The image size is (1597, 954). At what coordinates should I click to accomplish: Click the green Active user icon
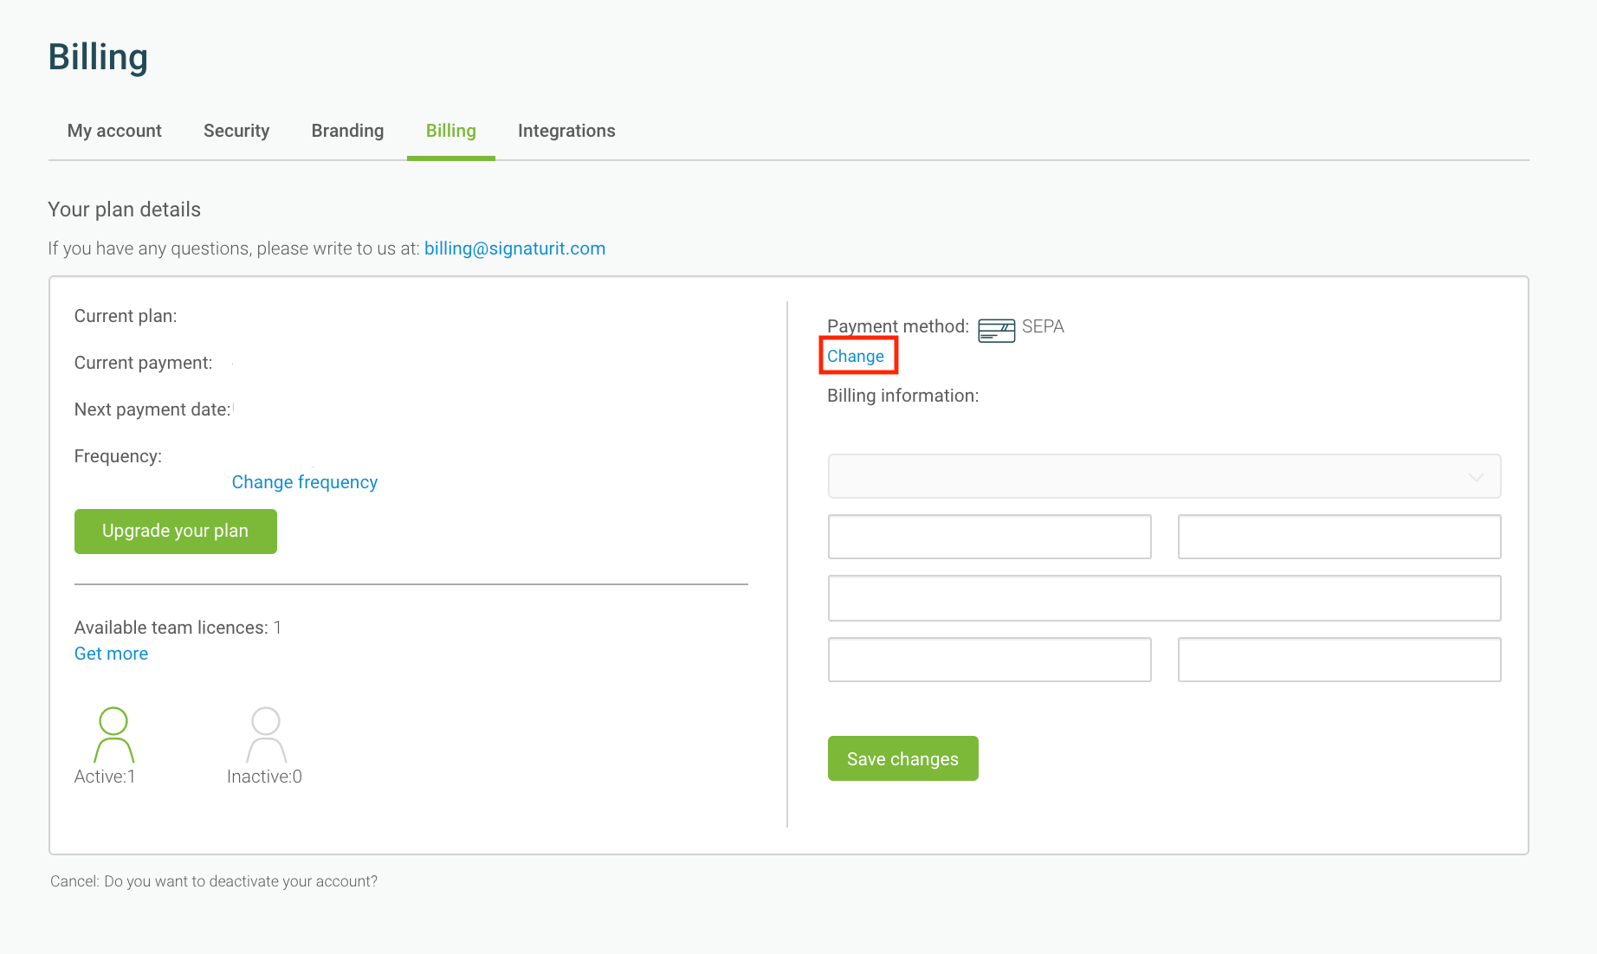(x=113, y=735)
